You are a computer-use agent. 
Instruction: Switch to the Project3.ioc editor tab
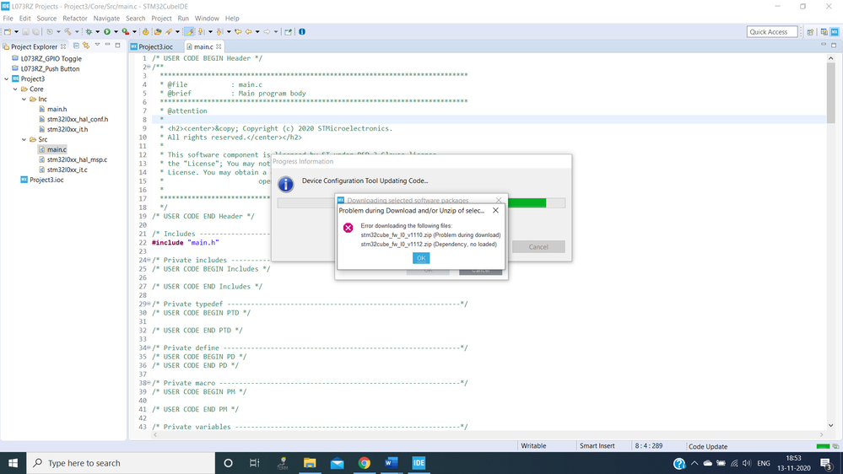coord(152,46)
